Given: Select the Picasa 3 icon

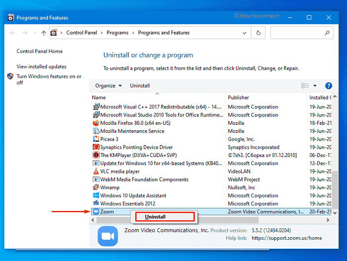Looking at the screenshot, I should [96, 139].
